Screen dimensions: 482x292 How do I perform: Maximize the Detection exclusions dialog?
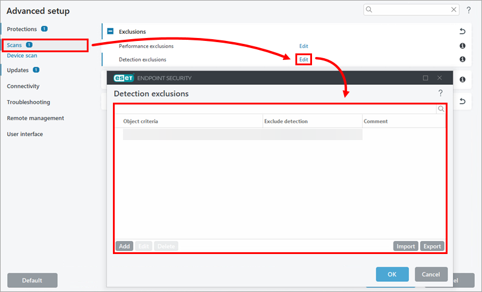tap(426, 78)
